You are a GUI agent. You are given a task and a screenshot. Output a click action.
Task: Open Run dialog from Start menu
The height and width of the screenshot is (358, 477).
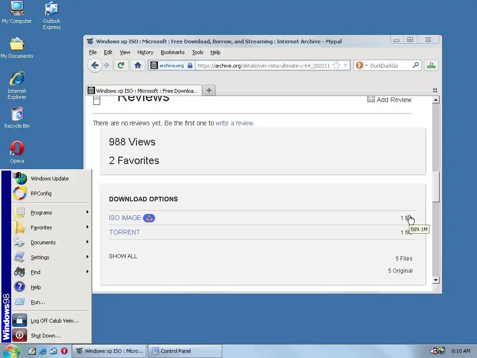(x=51, y=302)
